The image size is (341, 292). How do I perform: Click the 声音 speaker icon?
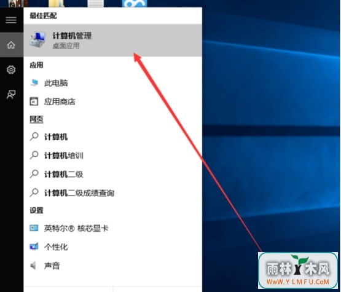(x=33, y=266)
